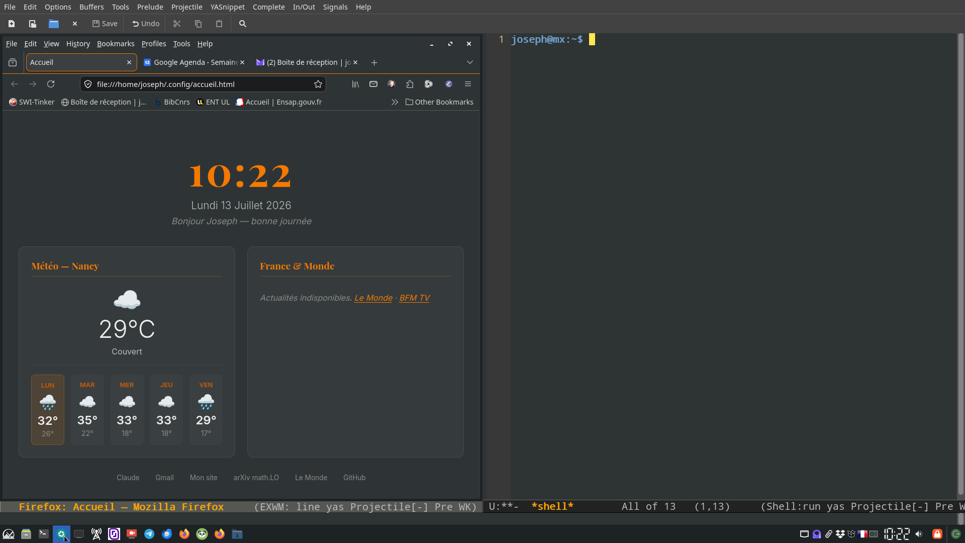Expand the list all tabs chevron
This screenshot has height=543, width=965.
(x=470, y=62)
